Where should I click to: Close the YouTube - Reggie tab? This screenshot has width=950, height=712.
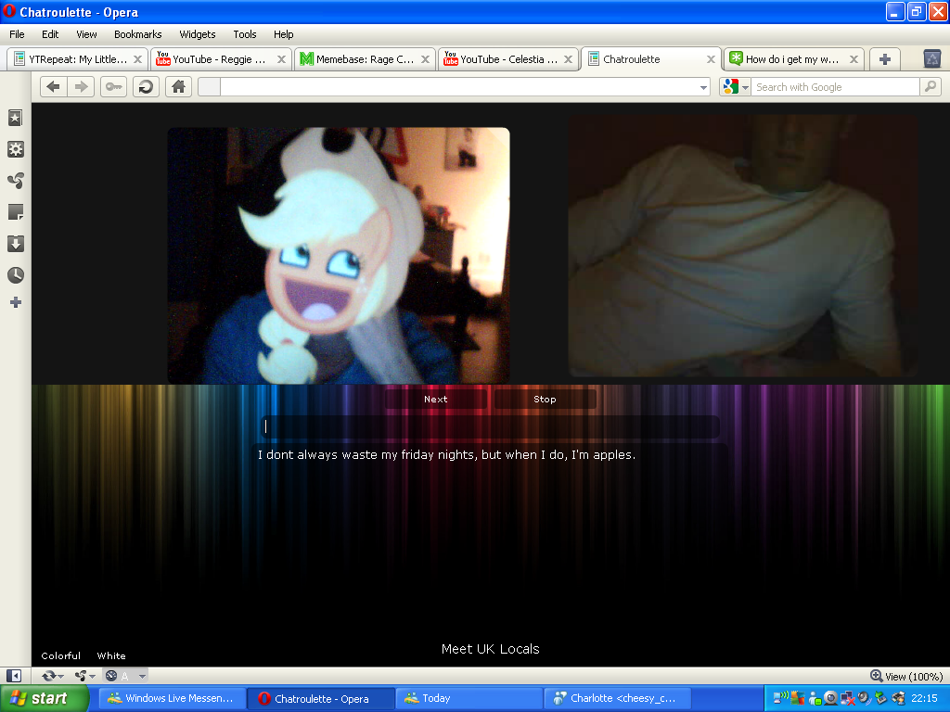(281, 59)
